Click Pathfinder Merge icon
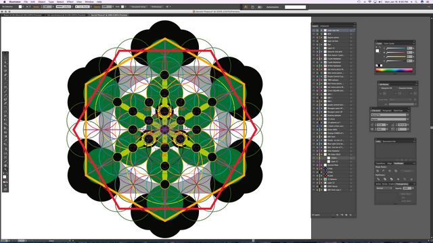 392,179
